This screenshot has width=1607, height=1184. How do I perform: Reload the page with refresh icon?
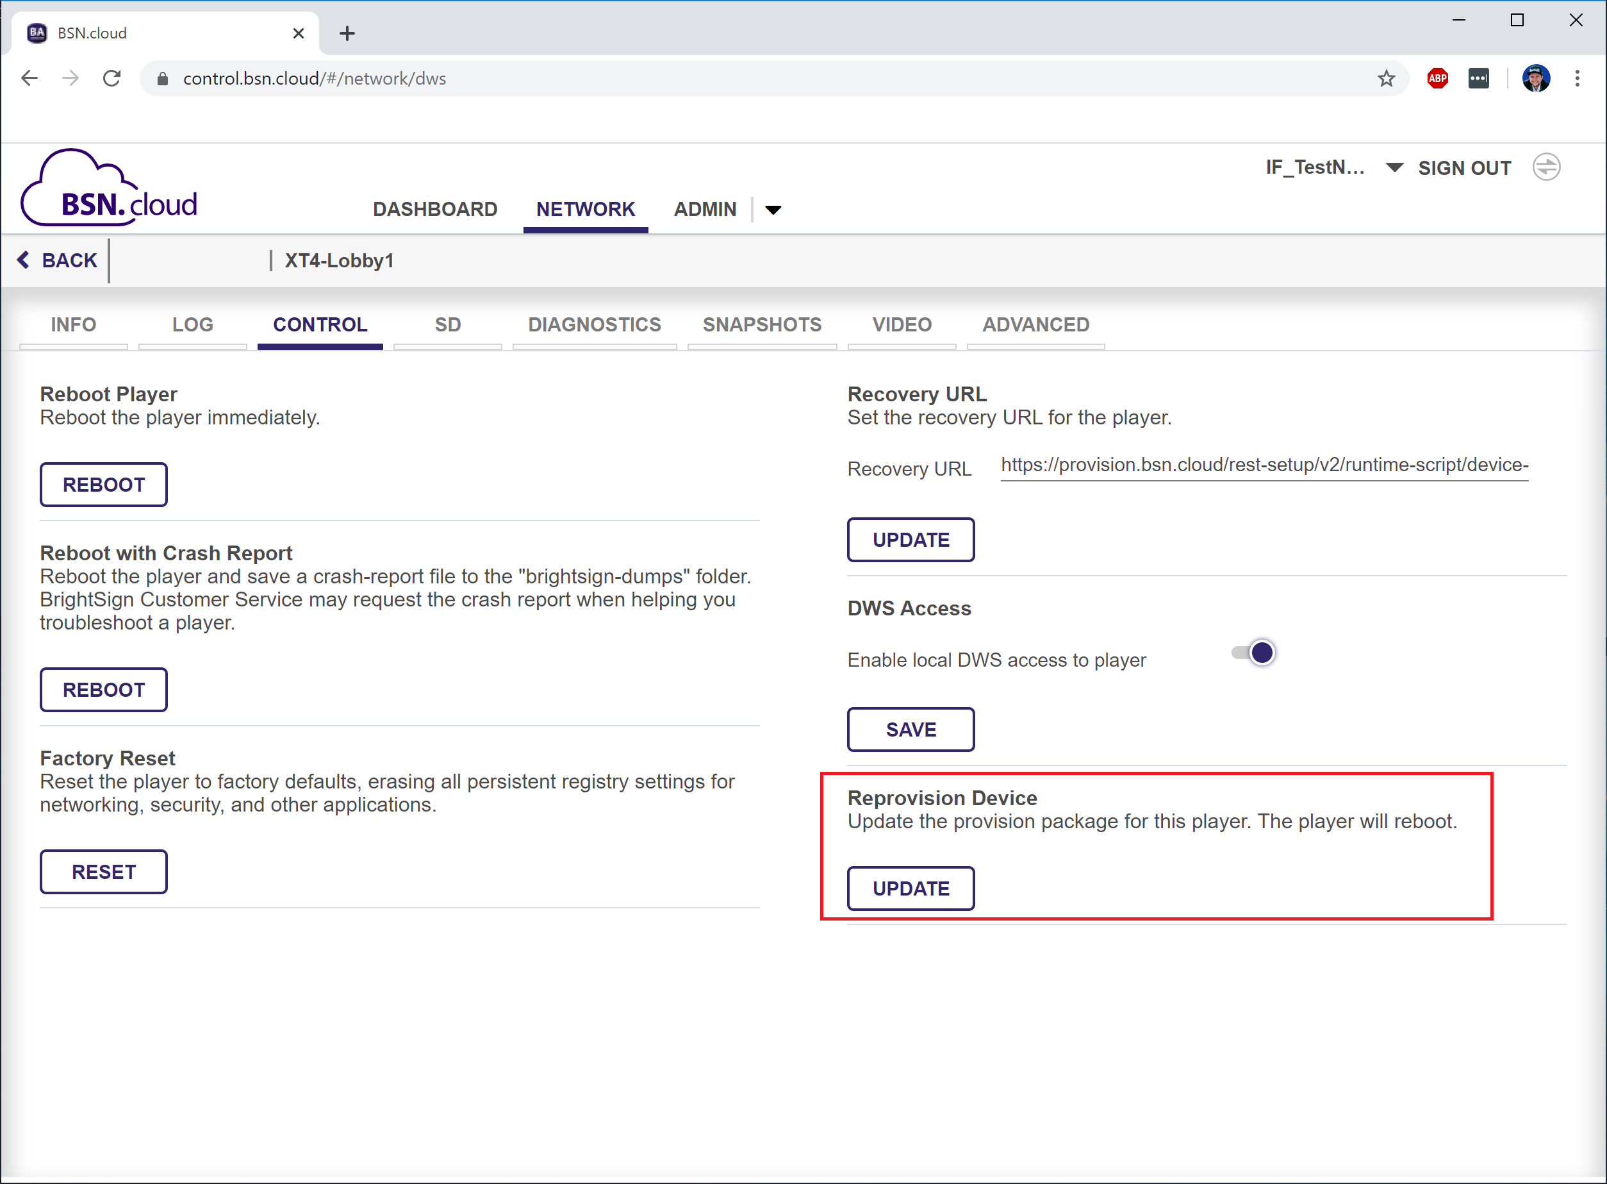click(111, 78)
